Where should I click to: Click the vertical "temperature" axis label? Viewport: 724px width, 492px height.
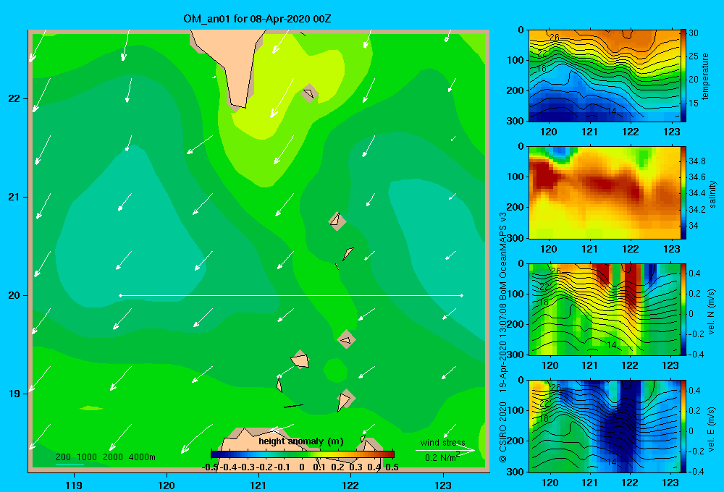pyautogui.click(x=705, y=76)
